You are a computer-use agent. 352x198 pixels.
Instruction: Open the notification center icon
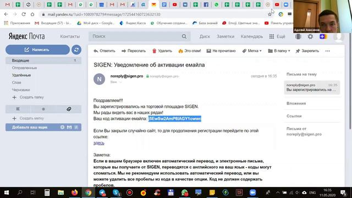coord(343,193)
